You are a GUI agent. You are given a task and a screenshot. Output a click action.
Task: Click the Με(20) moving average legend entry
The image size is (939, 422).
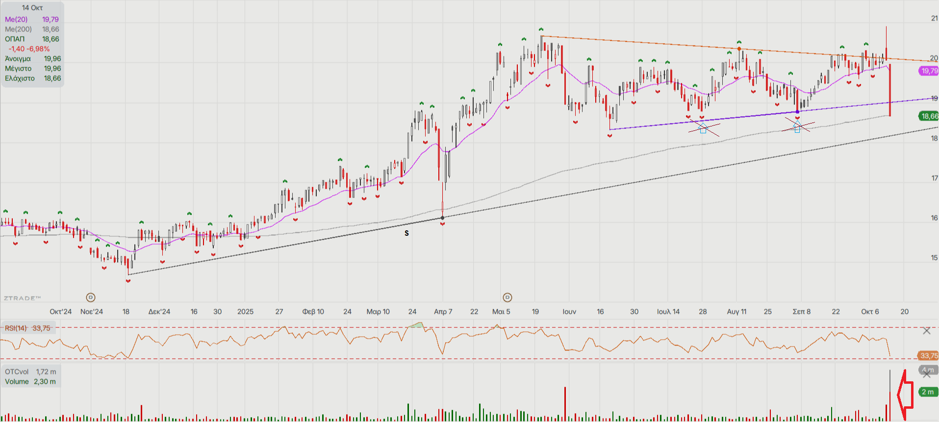(17, 20)
